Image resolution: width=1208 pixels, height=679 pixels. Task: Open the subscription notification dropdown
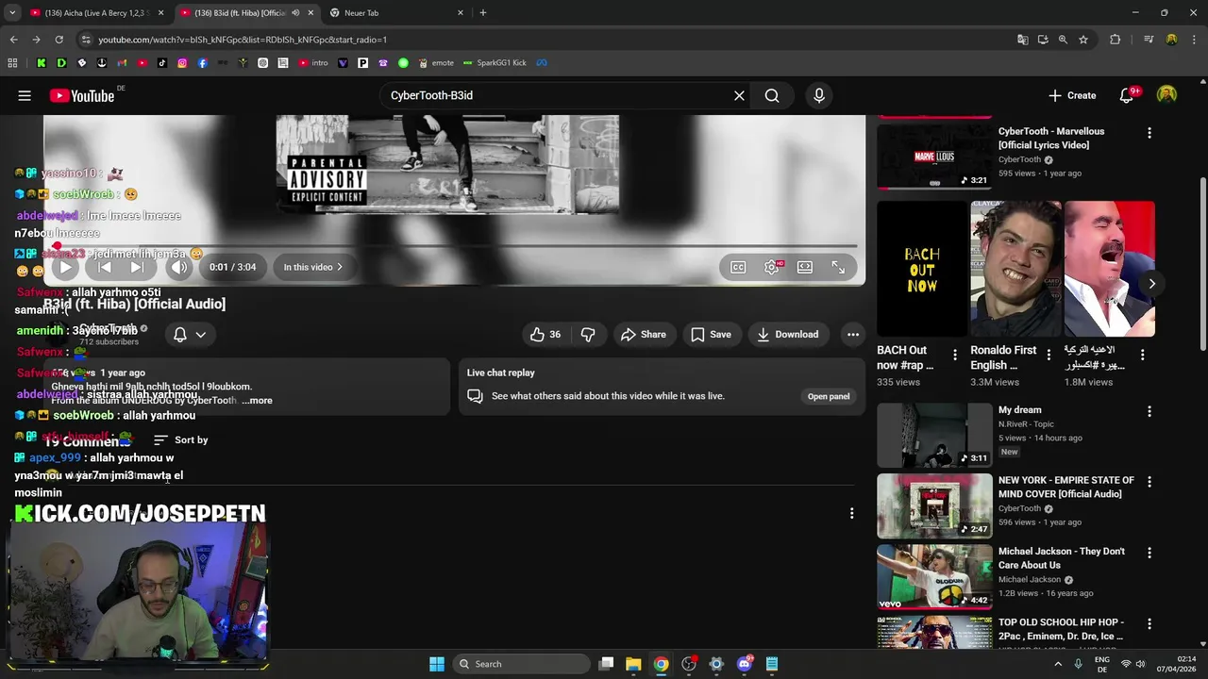190,334
